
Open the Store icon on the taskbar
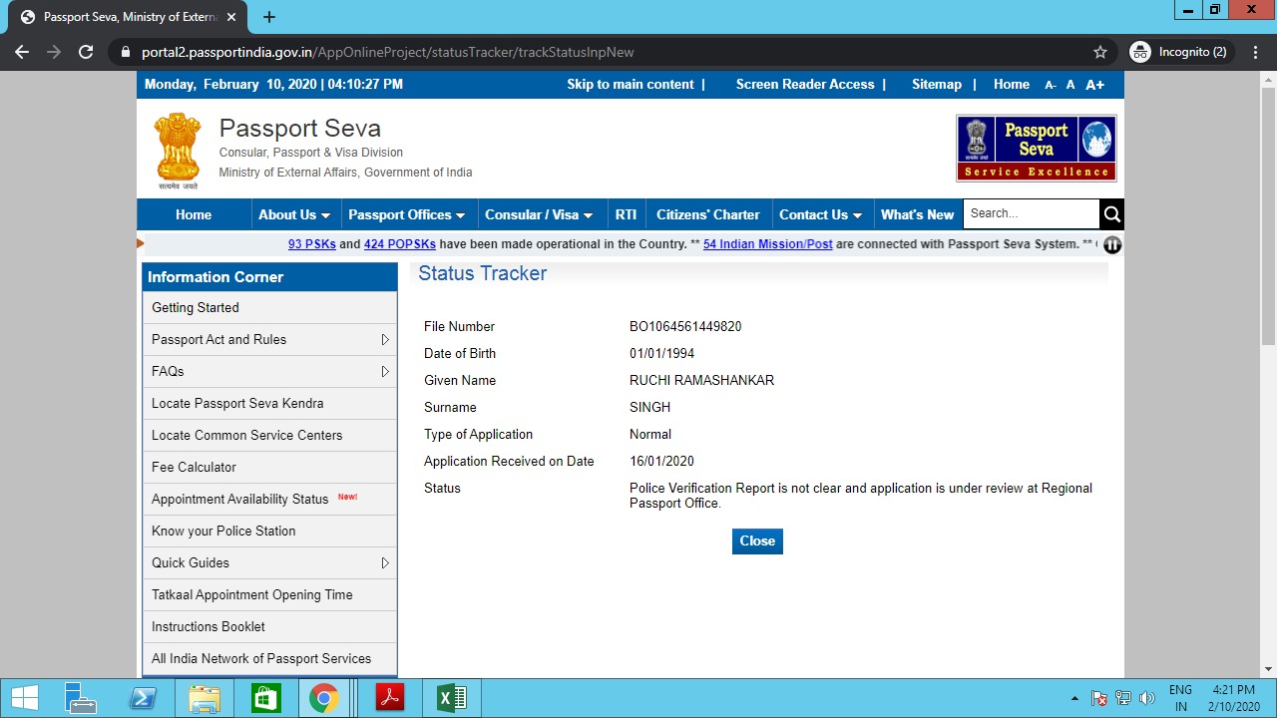point(265,698)
